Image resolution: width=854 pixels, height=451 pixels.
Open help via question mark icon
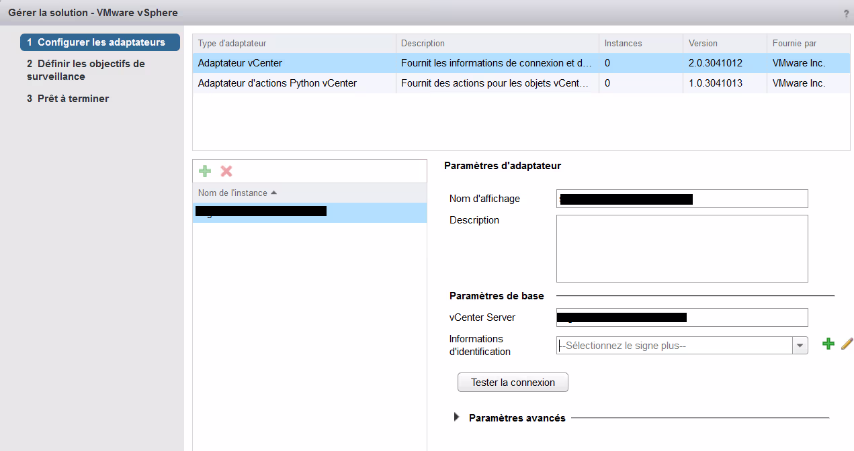click(x=846, y=13)
